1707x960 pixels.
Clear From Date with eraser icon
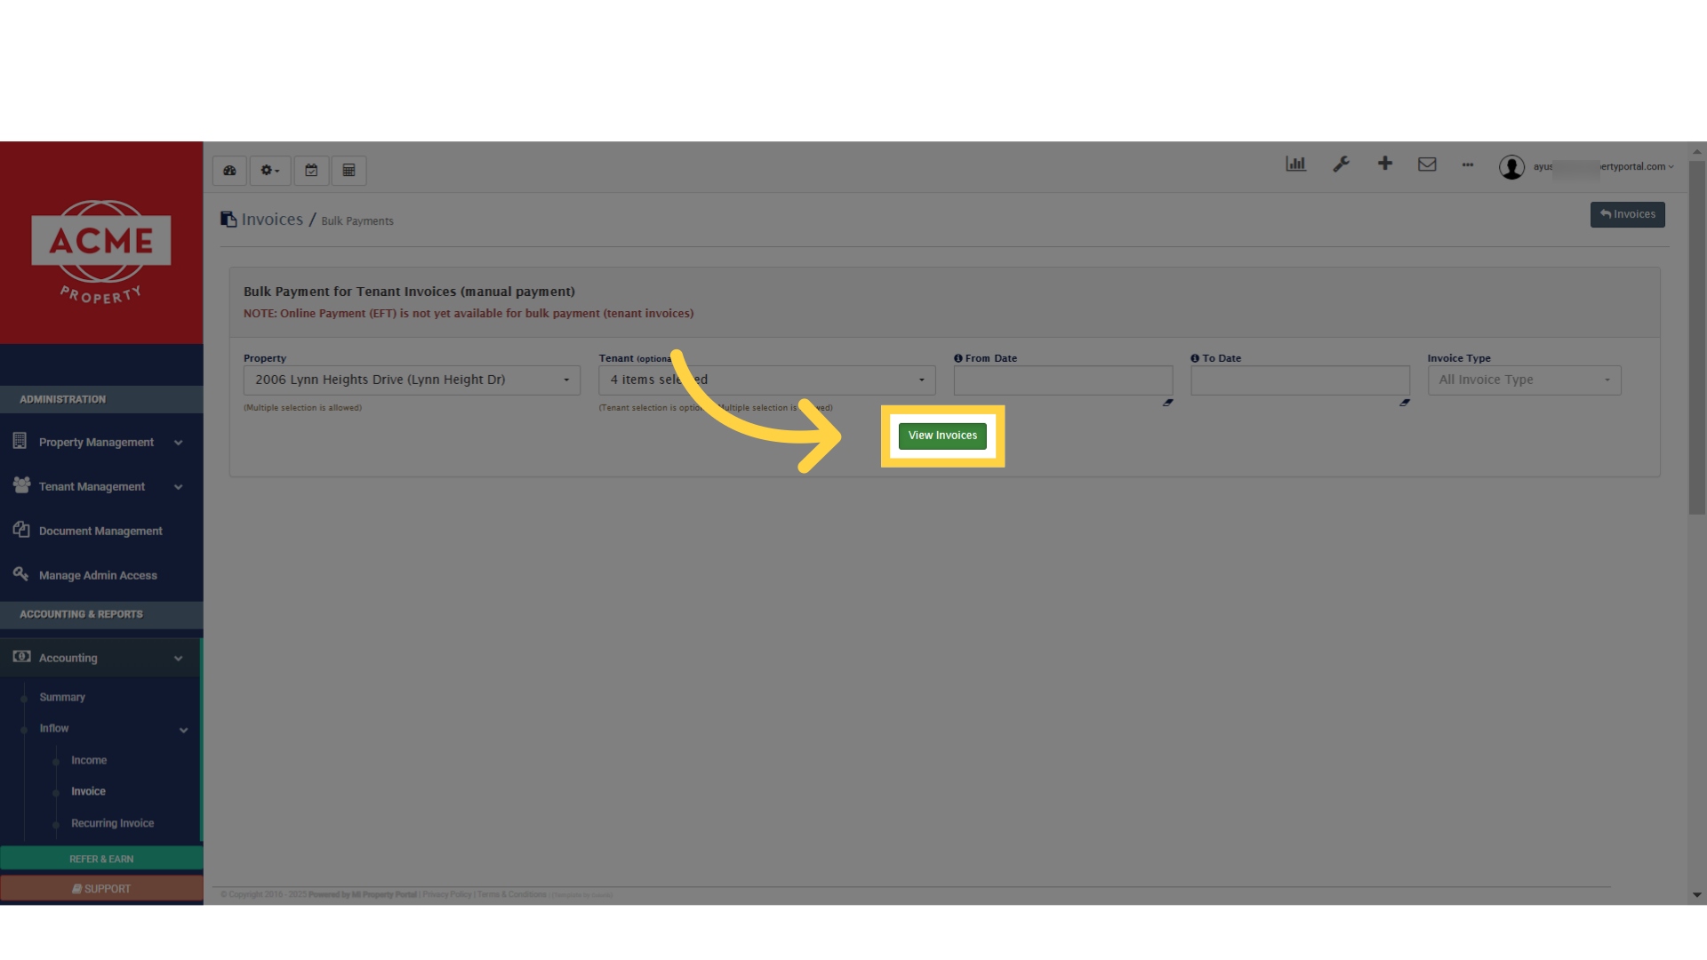click(x=1168, y=403)
